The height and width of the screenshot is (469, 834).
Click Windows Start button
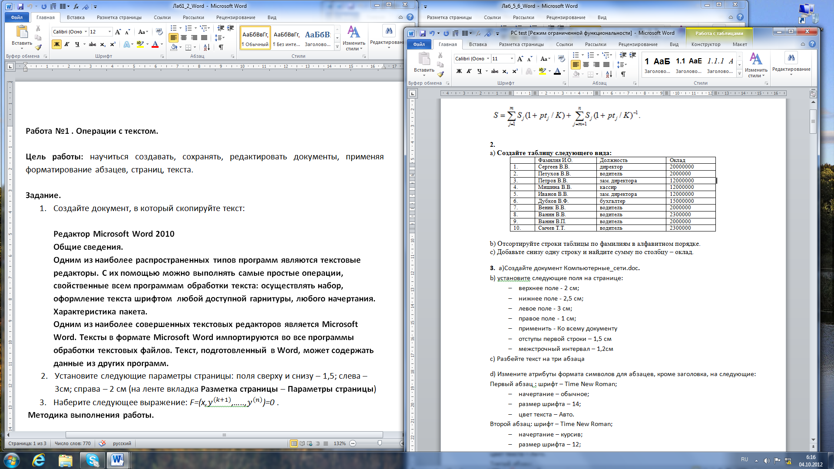pyautogui.click(x=12, y=460)
